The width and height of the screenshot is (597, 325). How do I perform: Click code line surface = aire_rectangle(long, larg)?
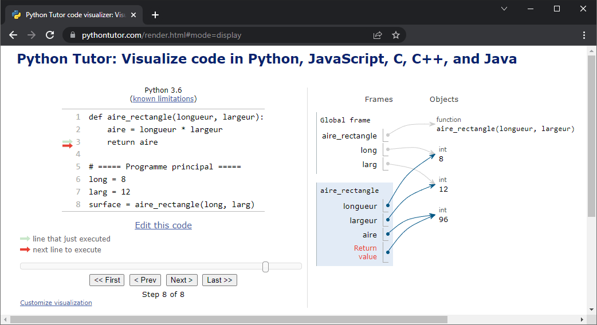pyautogui.click(x=171, y=204)
